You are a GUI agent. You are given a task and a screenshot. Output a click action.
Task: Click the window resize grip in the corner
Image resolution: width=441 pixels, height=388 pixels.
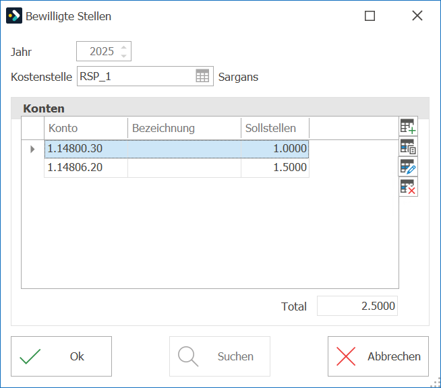(x=436, y=383)
